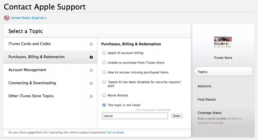Open the United States (English) region link
Image resolution: width=258 pixels, height=140 pixels.
(x=27, y=18)
